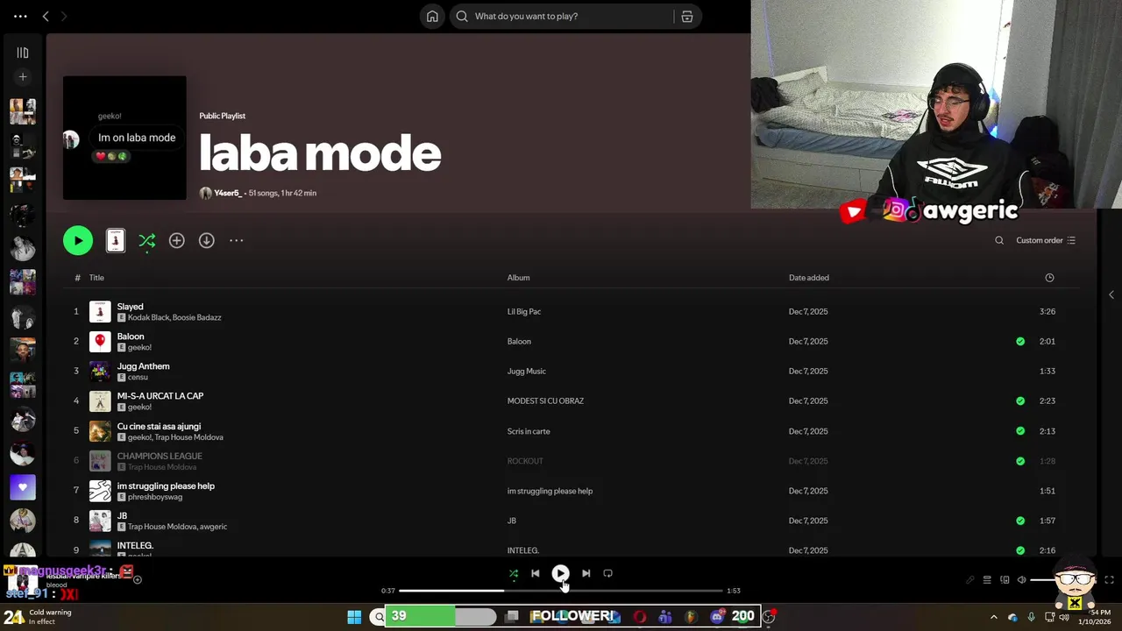Open the Browse icon in the search bar

click(x=687, y=16)
